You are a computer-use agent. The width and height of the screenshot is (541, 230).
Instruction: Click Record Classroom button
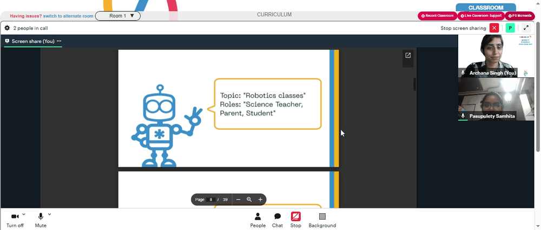click(x=437, y=16)
